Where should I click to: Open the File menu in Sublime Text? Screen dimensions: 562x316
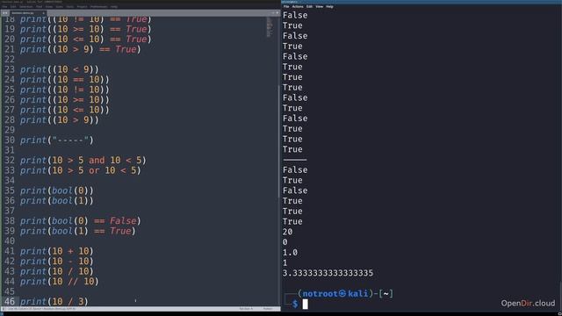(x=4, y=6)
